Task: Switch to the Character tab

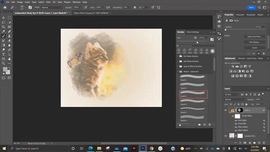Action: 240,15
